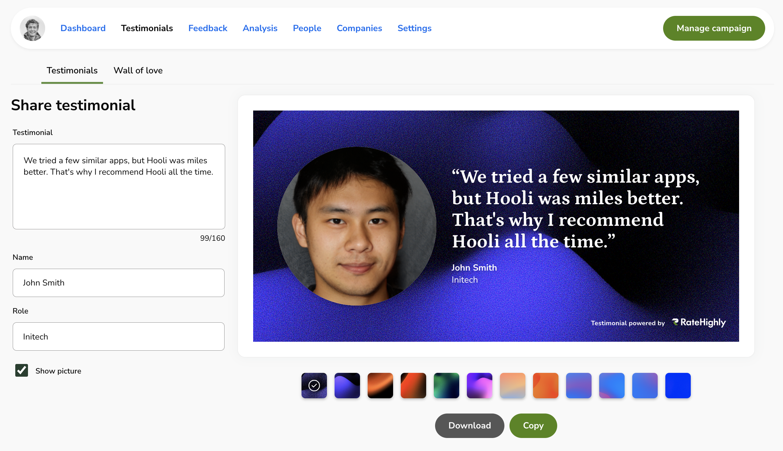Open Settings from the navigation bar
Viewport: 783px width, 451px height.
[414, 28]
